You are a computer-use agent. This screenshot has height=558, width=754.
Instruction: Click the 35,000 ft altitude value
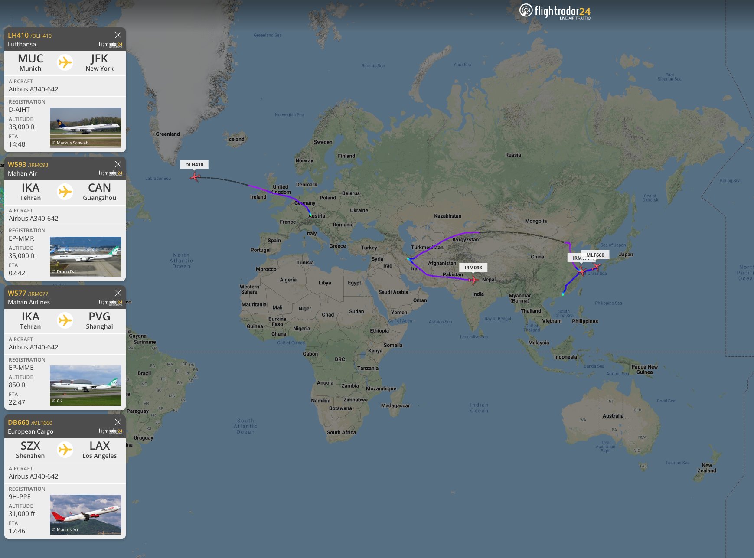tap(22, 256)
